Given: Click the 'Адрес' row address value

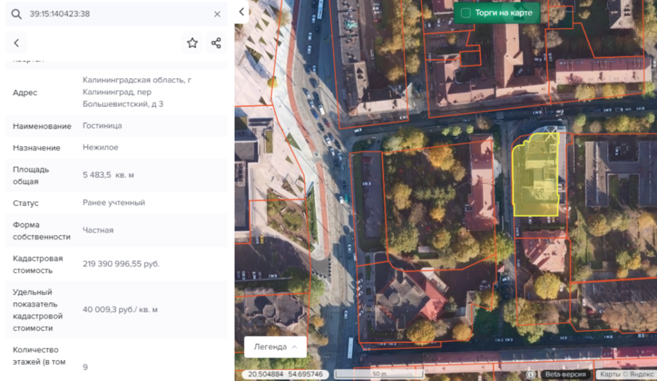Looking at the screenshot, I should [137, 92].
